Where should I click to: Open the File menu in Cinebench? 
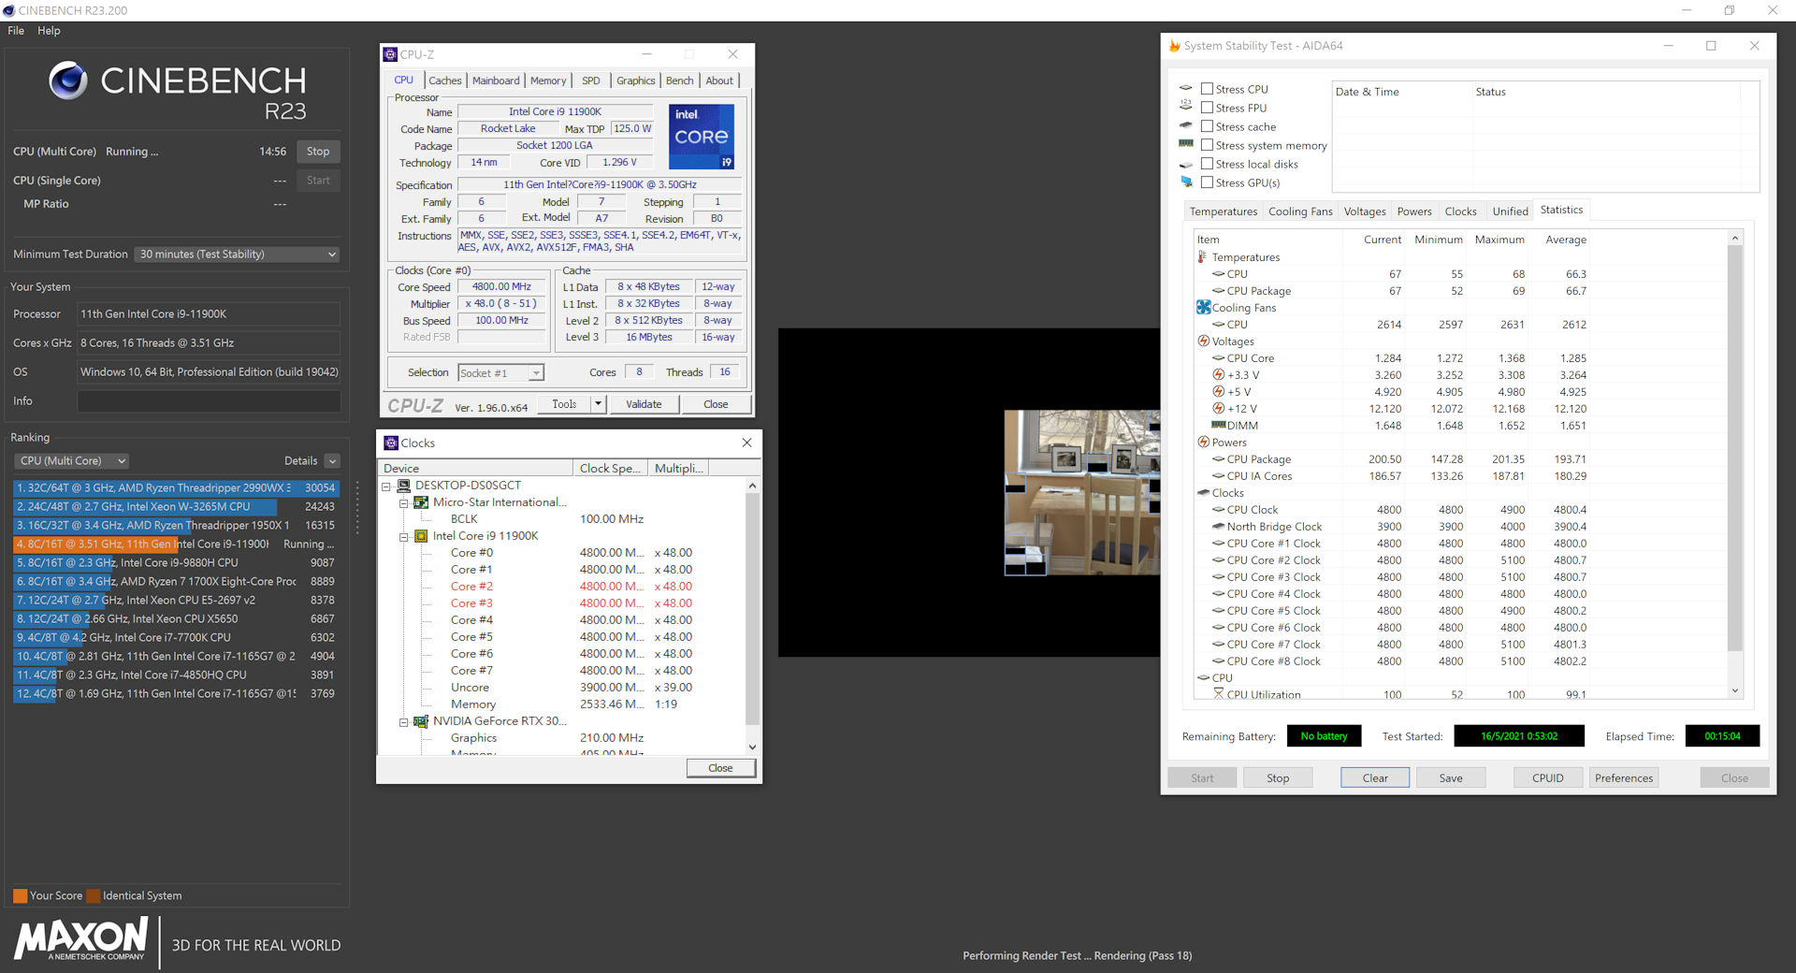(16, 31)
